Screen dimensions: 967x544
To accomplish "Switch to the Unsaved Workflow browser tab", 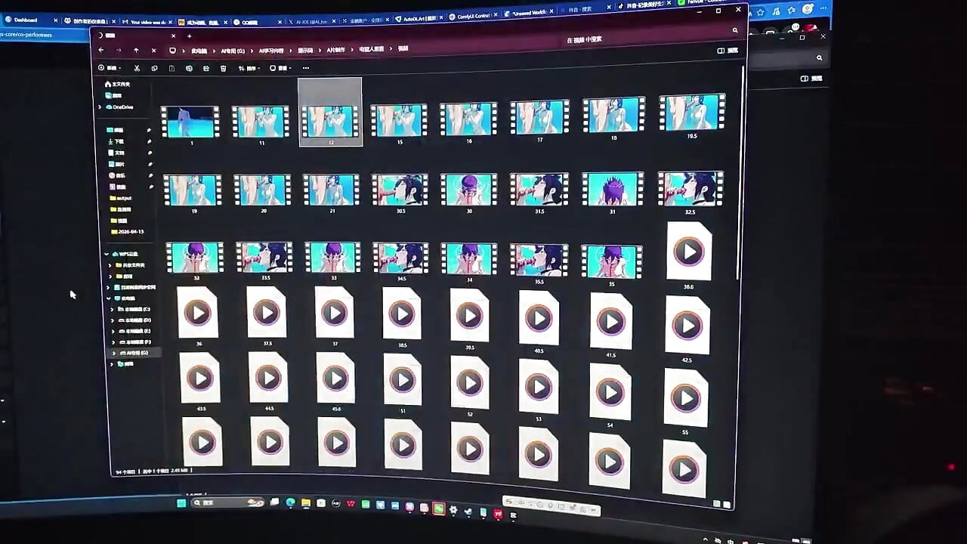I will 529,13.
